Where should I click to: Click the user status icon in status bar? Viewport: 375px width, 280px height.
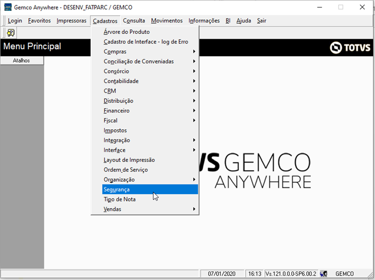coord(323,274)
